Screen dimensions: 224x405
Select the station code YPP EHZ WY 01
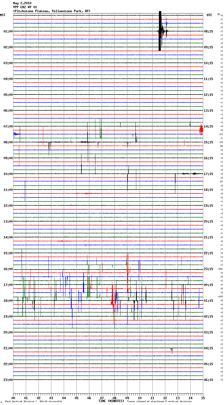[x=25, y=7]
